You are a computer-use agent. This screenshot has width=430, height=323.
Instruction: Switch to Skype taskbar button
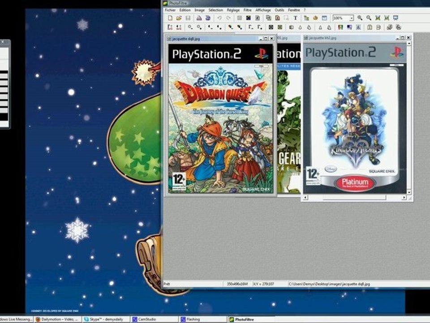(x=107, y=319)
